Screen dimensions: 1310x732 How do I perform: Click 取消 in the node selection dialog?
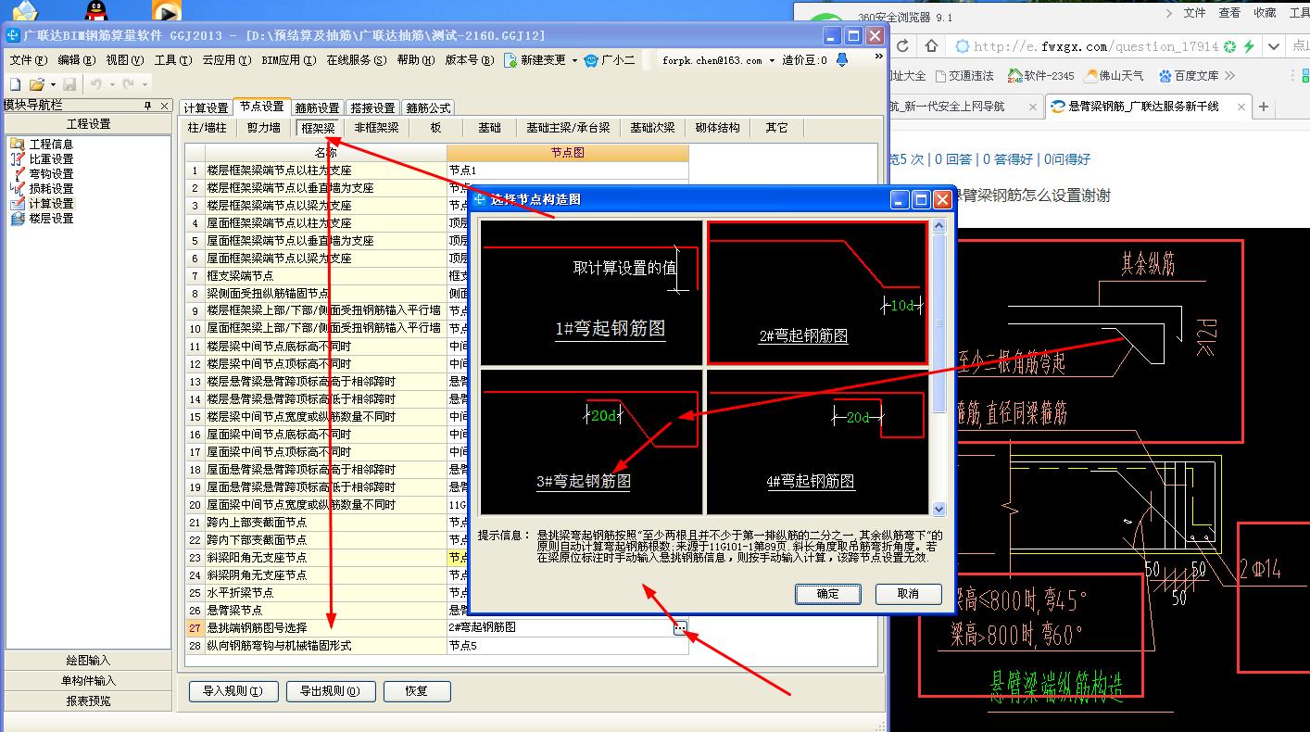coord(909,594)
